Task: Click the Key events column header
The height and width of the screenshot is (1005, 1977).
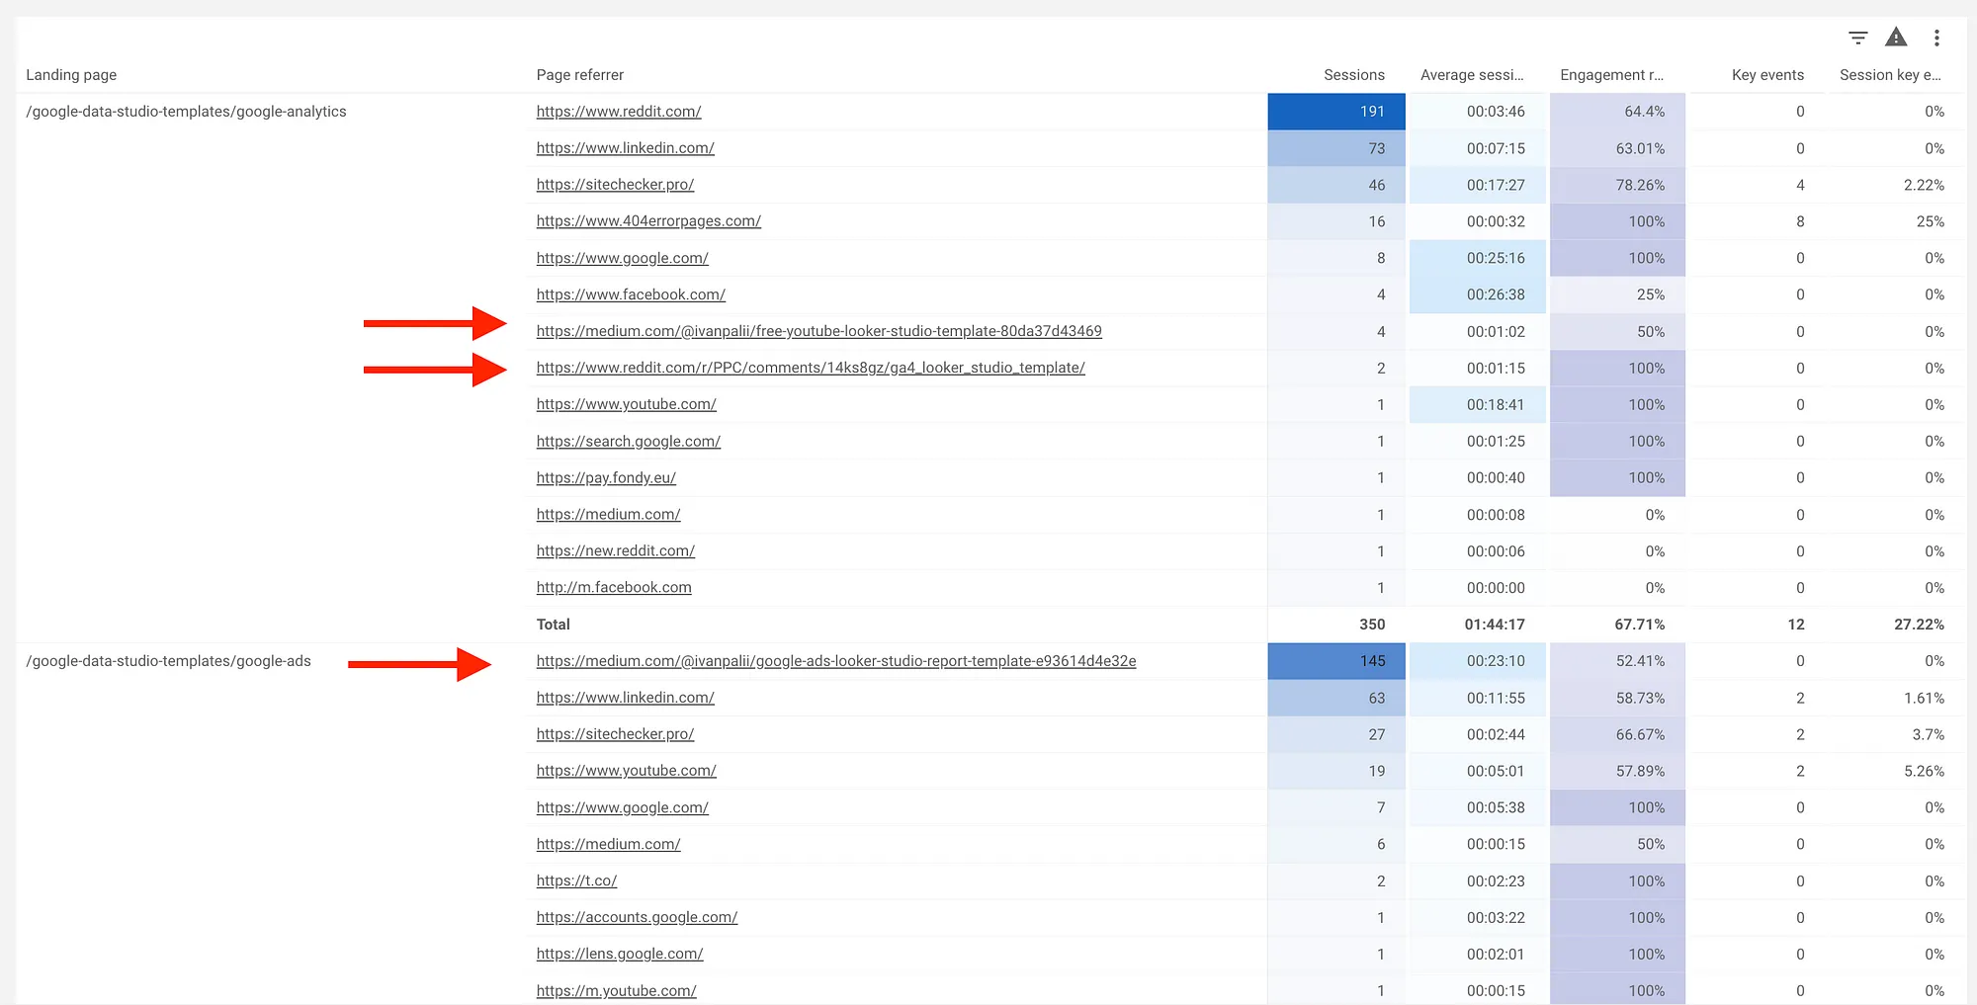Action: (x=1767, y=75)
